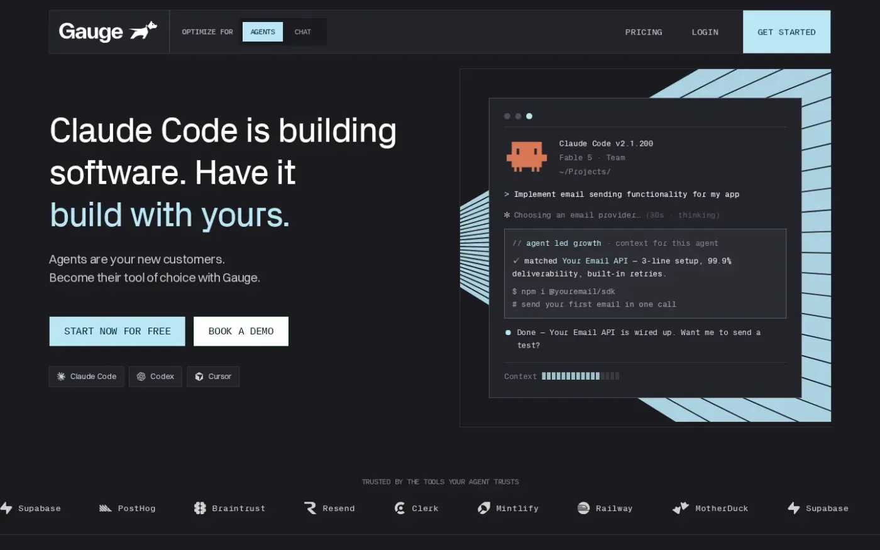Select the Cursor chip

[213, 377]
